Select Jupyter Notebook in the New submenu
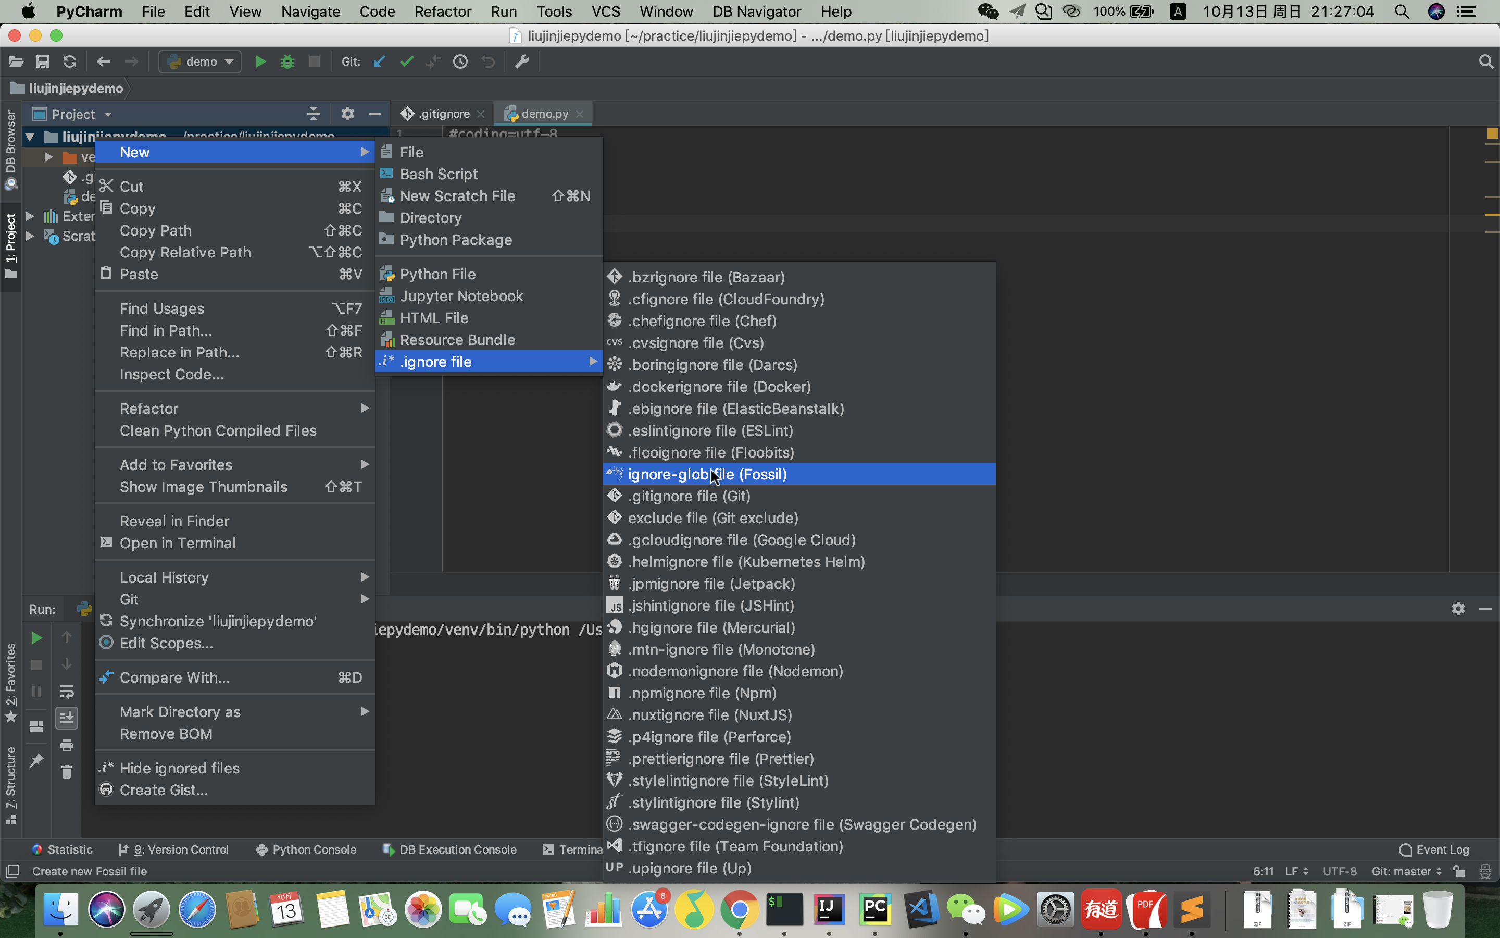 coord(489,296)
